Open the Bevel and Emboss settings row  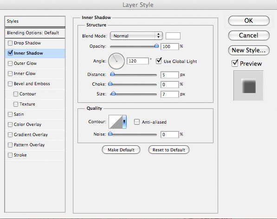pos(35,84)
